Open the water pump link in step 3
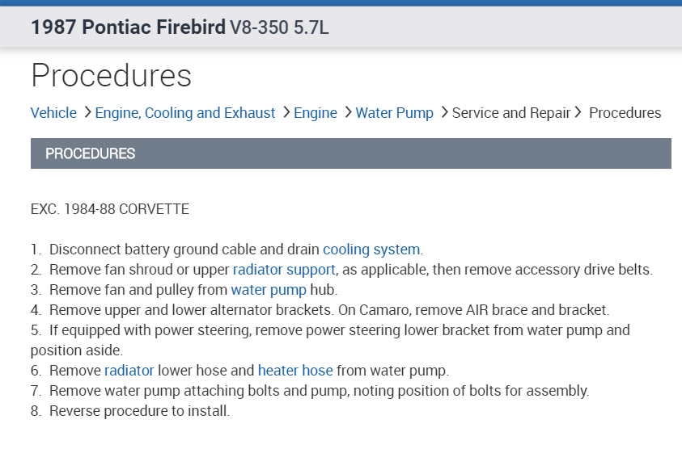 [x=269, y=290]
